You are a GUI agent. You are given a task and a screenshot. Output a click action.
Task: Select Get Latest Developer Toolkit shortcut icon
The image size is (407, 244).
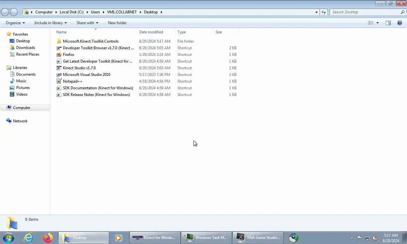[59, 61]
